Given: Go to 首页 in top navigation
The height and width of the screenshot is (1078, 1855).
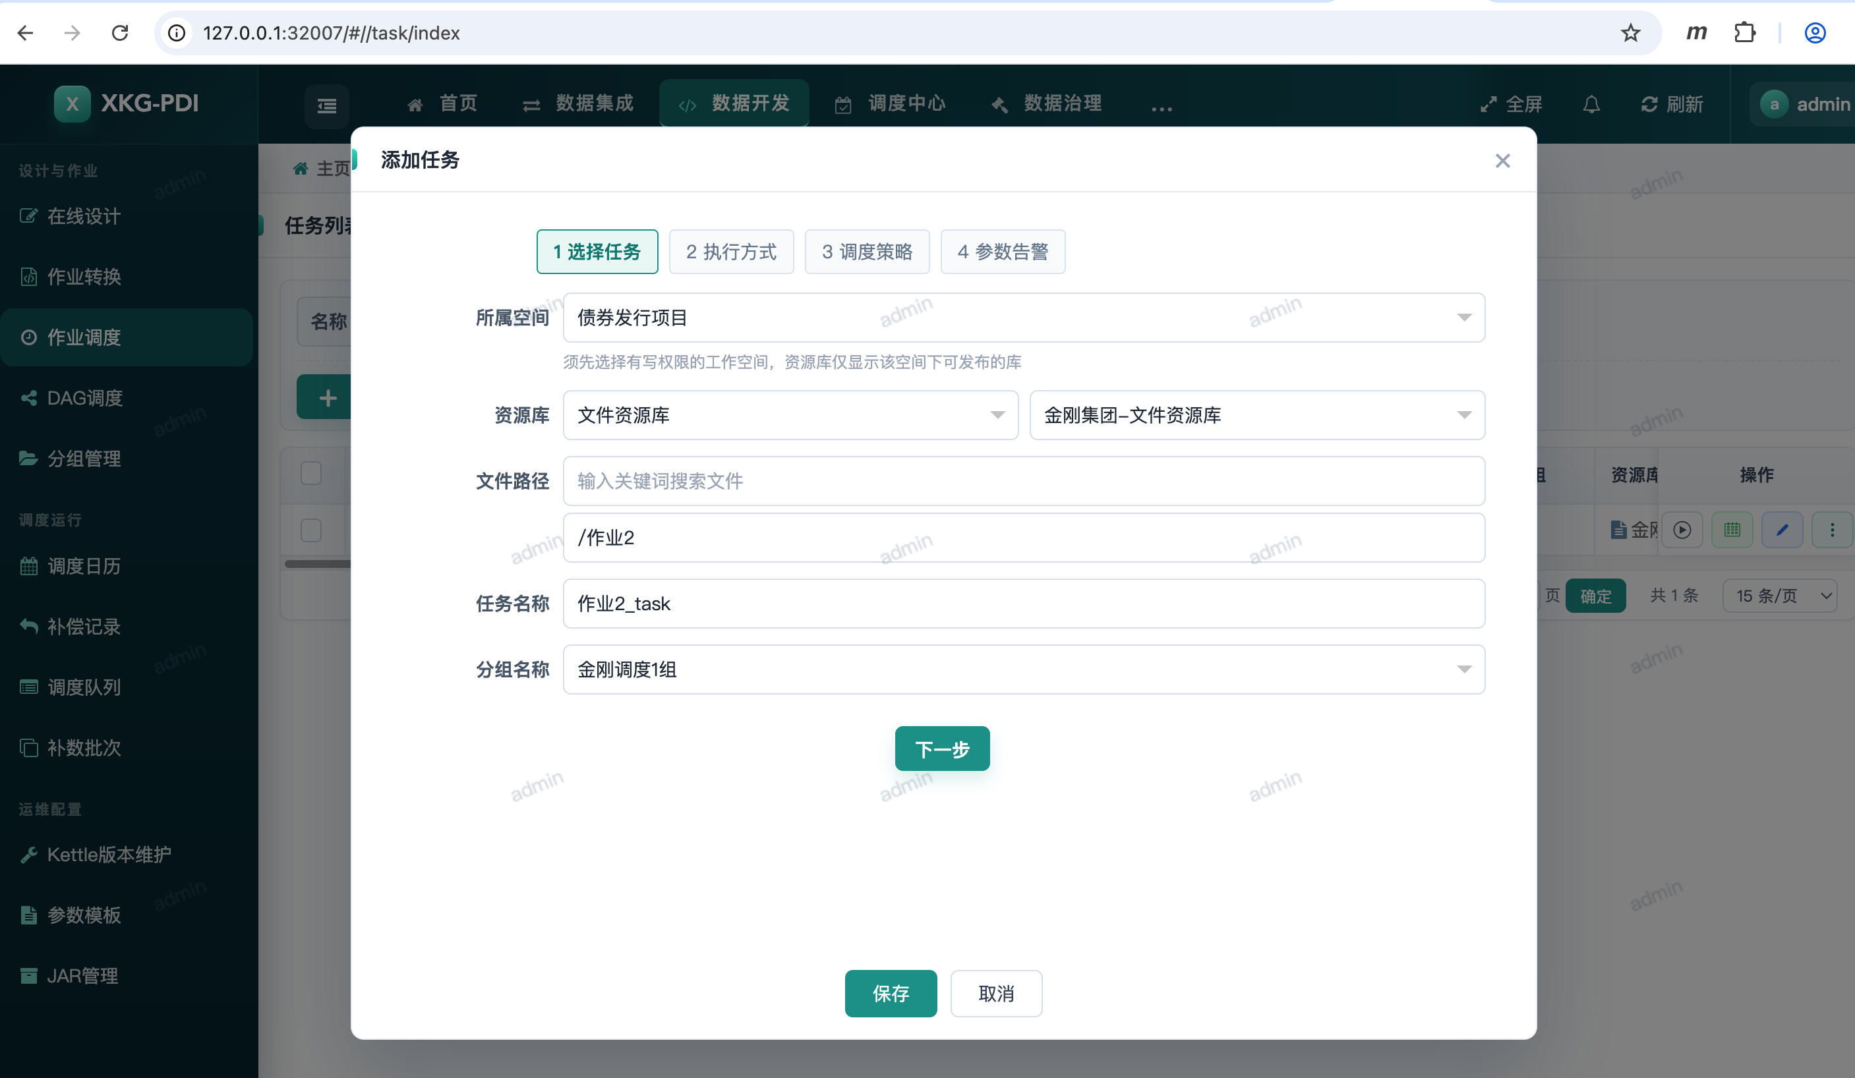Looking at the screenshot, I should pyautogui.click(x=442, y=103).
